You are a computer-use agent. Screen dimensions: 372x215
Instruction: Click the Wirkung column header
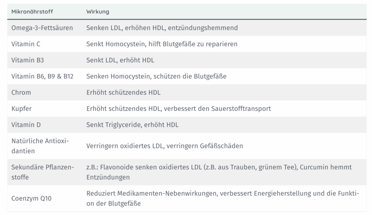coord(97,12)
